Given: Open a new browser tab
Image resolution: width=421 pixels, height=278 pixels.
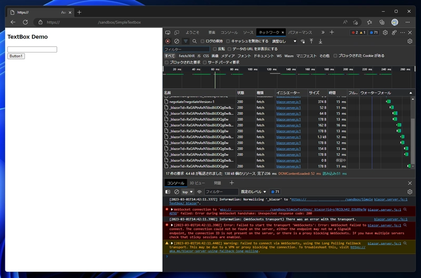Looking at the screenshot, I should [x=79, y=12].
